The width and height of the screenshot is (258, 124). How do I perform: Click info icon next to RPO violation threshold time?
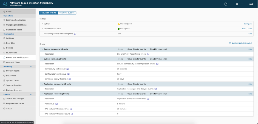click(x=71, y=109)
